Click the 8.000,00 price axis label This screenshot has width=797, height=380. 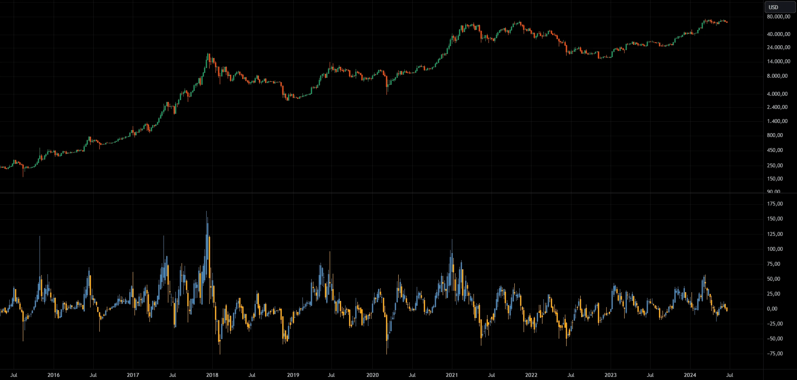pyautogui.click(x=777, y=76)
